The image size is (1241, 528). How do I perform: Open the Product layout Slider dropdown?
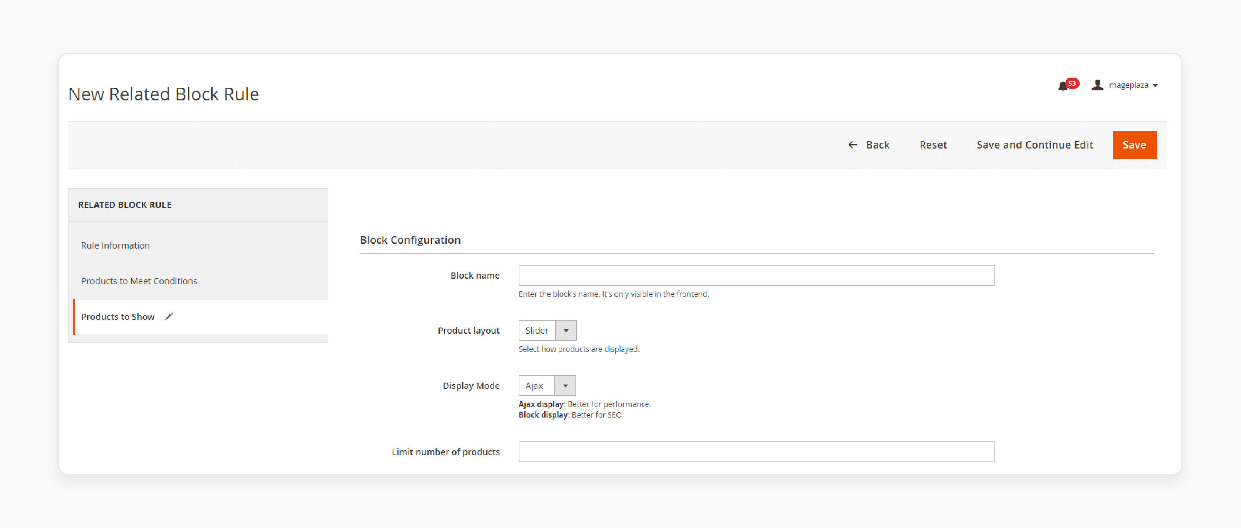point(547,331)
